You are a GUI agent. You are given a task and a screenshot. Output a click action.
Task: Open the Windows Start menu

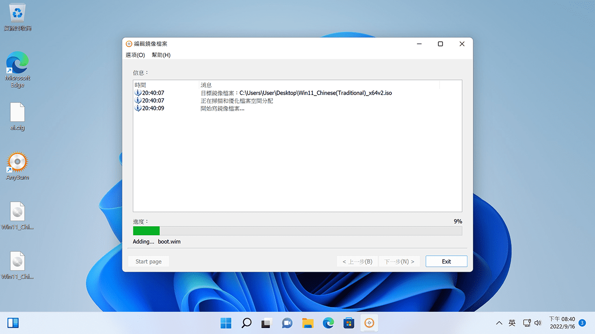tap(226, 323)
